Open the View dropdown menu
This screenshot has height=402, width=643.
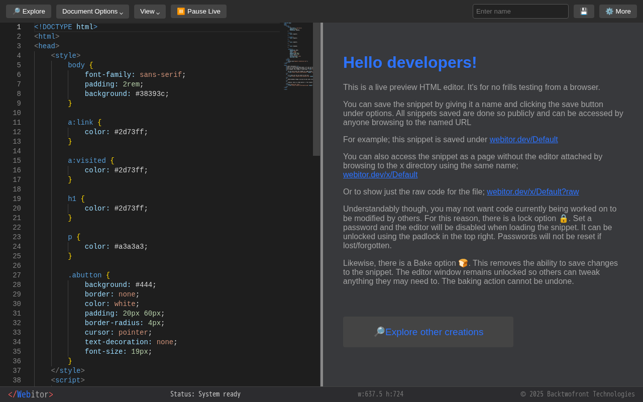(x=150, y=12)
